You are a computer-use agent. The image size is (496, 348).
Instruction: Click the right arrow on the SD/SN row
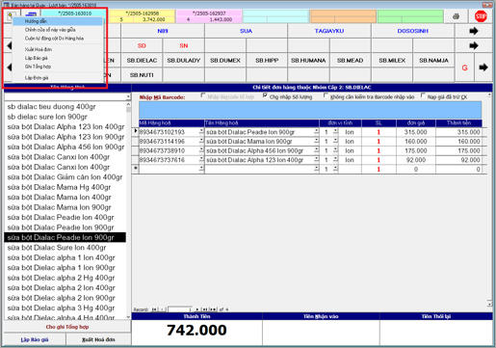click(474, 45)
